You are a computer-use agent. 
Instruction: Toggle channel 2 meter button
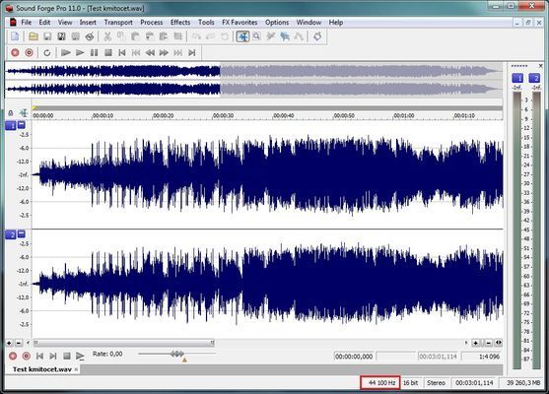(x=534, y=78)
